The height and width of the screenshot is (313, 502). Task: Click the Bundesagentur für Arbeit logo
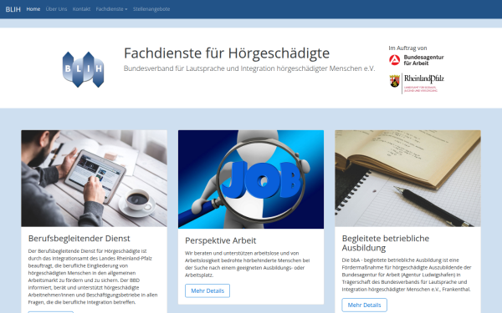pyautogui.click(x=416, y=60)
